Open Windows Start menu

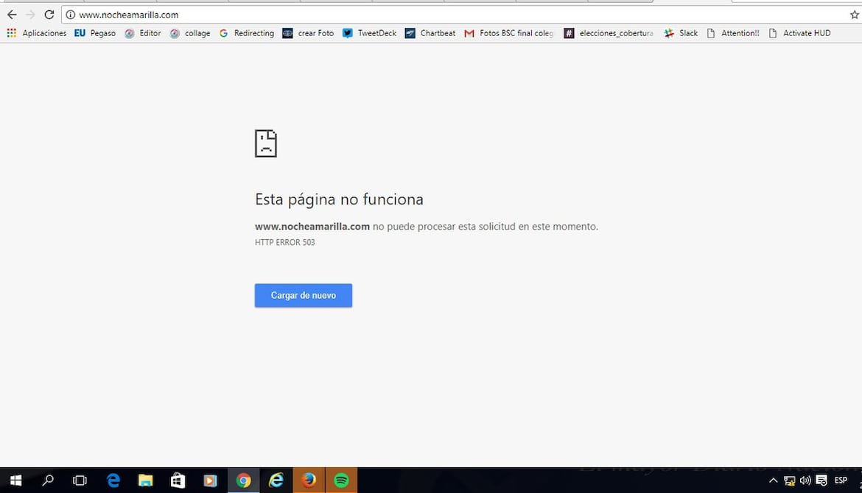pyautogui.click(x=15, y=480)
